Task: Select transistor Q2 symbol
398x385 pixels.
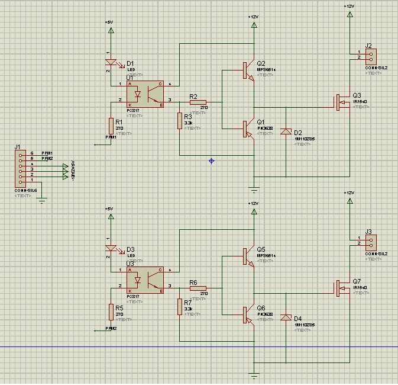Action: (249, 70)
